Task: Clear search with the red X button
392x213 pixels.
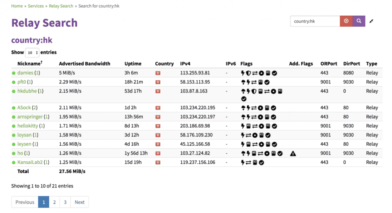Action: pos(346,21)
